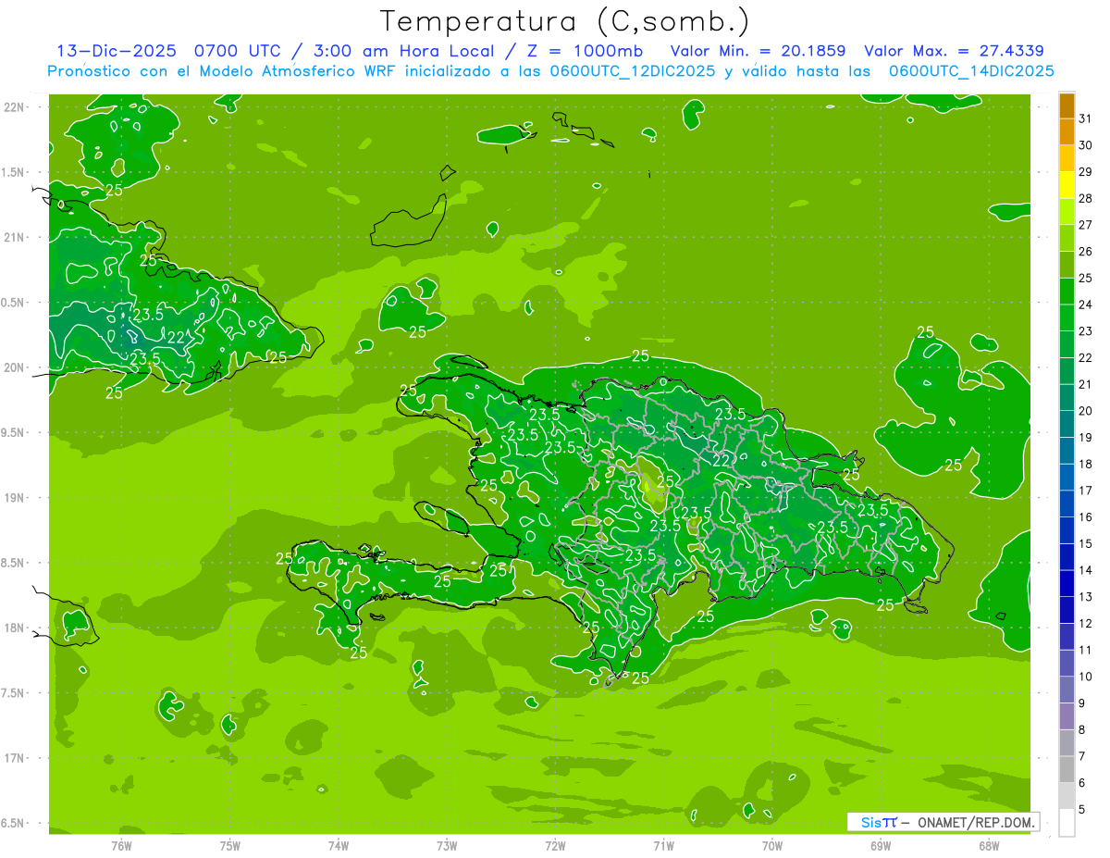This screenshot has width=1110, height=858.
Task: Click the 26 label on the color scale
Action: [x=1085, y=252]
